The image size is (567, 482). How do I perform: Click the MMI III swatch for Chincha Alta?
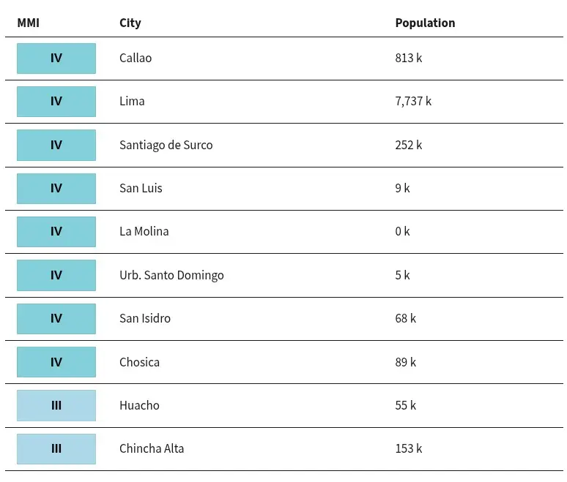(56, 449)
